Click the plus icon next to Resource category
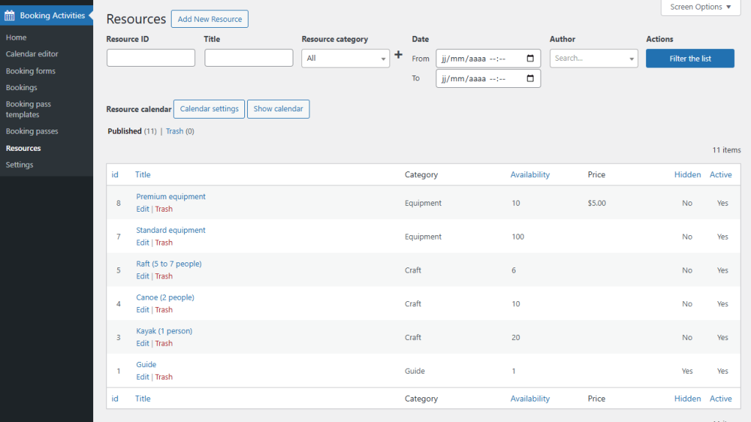751x422 pixels. click(398, 55)
